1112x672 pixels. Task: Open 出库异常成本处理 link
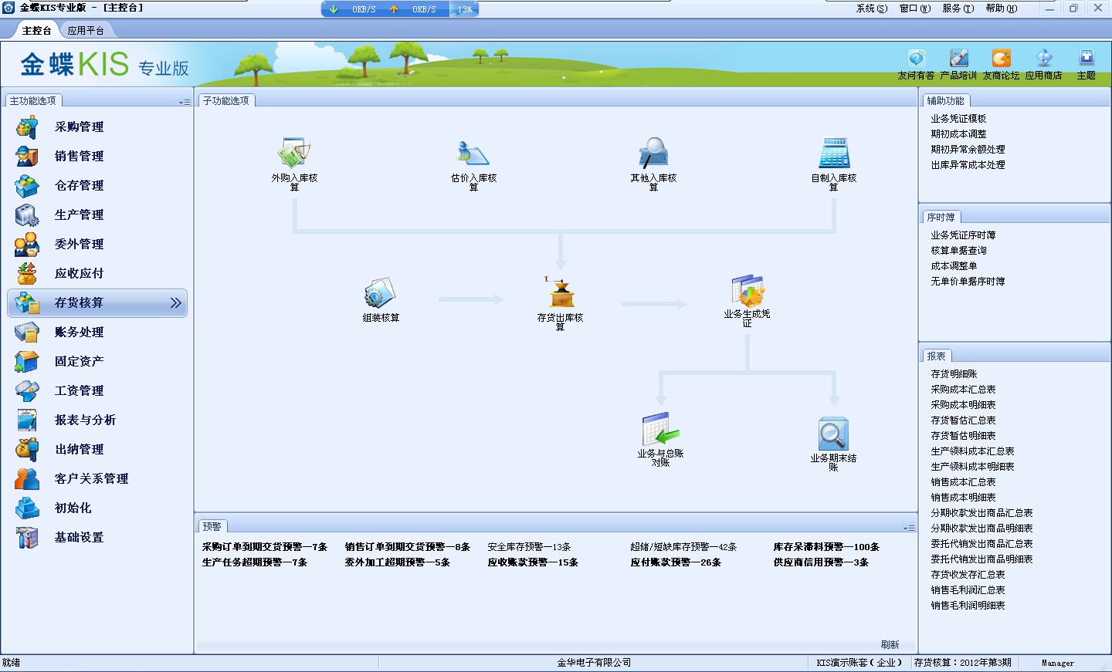tap(968, 165)
